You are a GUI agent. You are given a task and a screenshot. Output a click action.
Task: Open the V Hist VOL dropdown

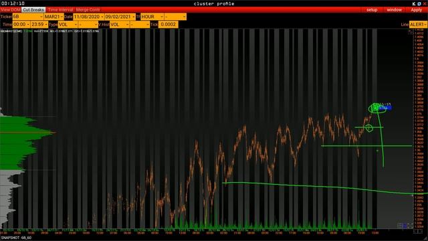pyautogui.click(x=120, y=24)
